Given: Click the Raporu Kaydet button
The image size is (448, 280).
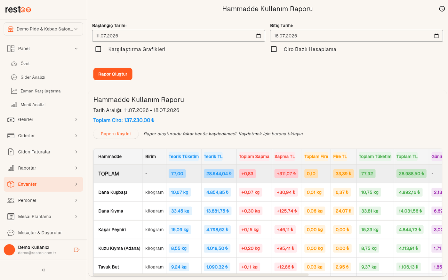Looking at the screenshot, I should tap(116, 134).
